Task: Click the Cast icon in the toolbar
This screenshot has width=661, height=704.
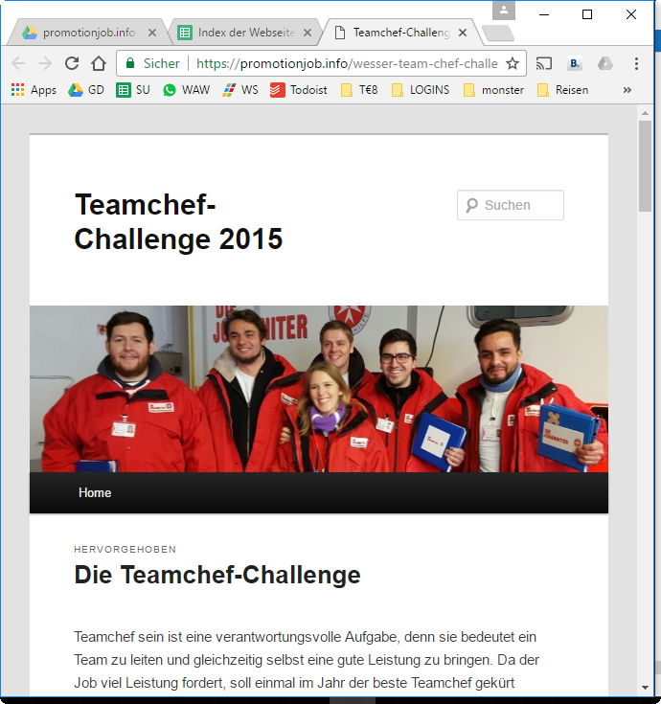Action: pos(544,63)
